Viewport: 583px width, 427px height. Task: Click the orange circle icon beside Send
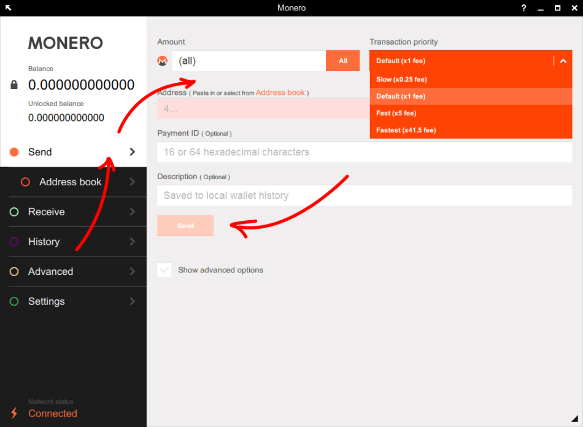click(x=14, y=152)
